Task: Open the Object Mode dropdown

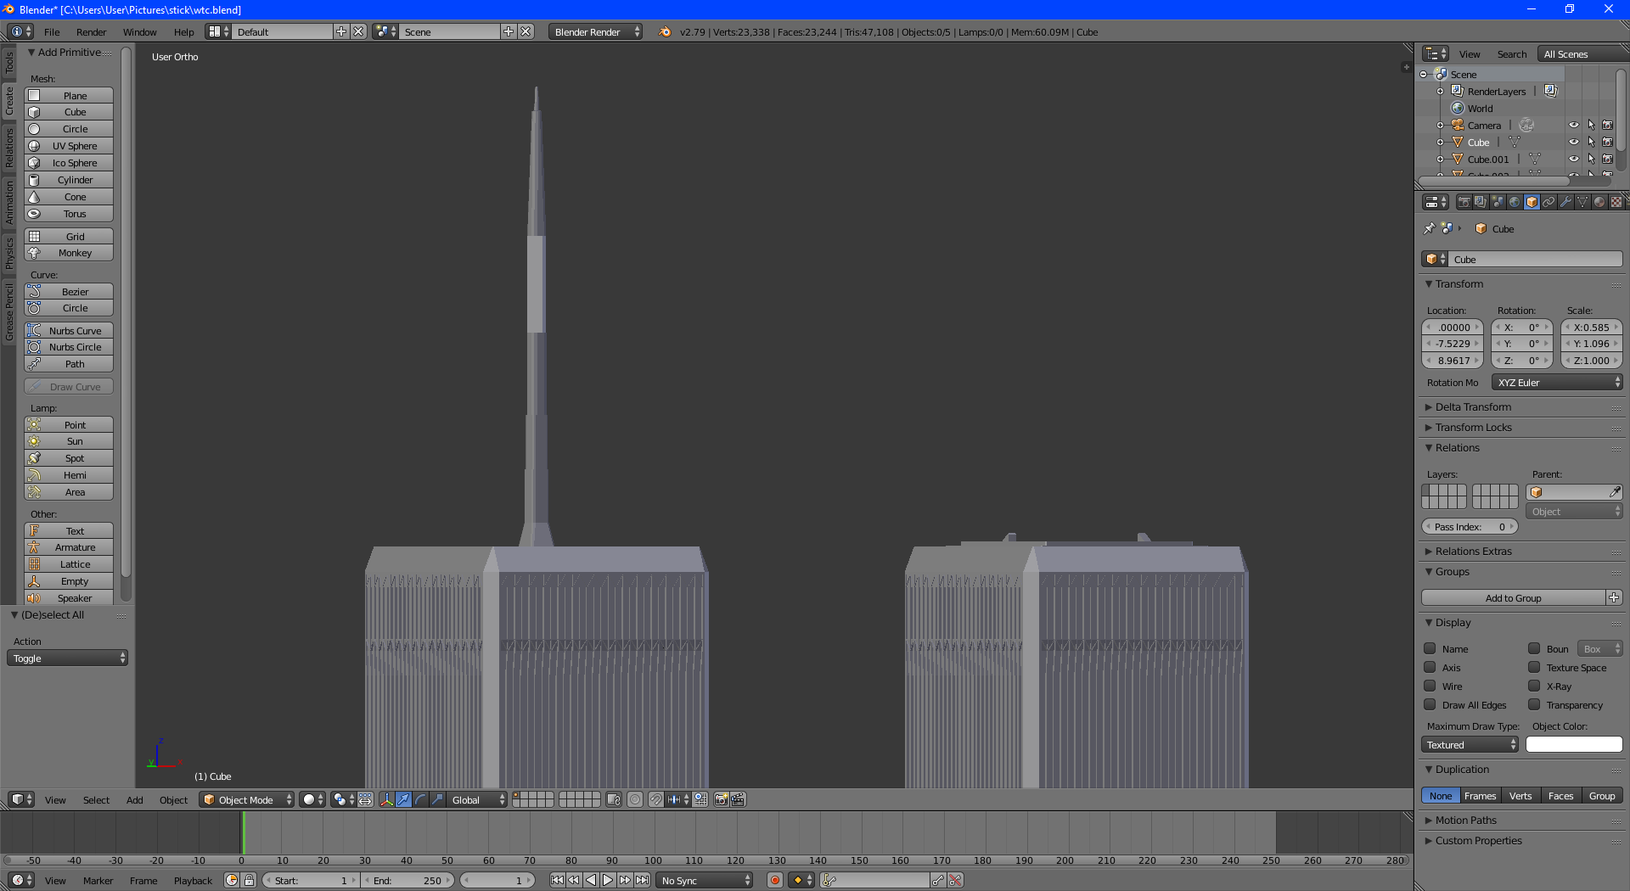Action: 246,799
